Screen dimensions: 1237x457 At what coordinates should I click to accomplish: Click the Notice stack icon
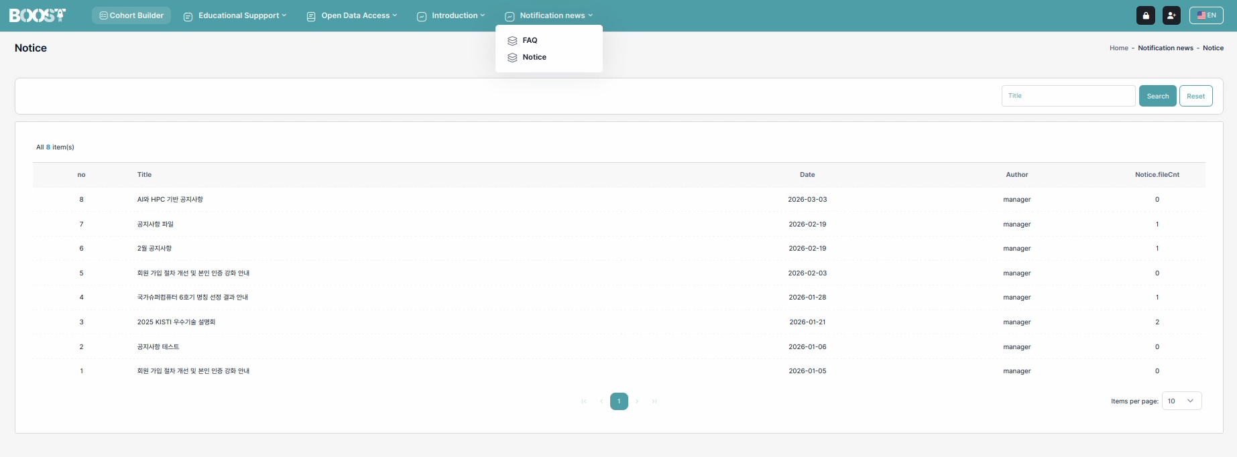click(x=512, y=58)
